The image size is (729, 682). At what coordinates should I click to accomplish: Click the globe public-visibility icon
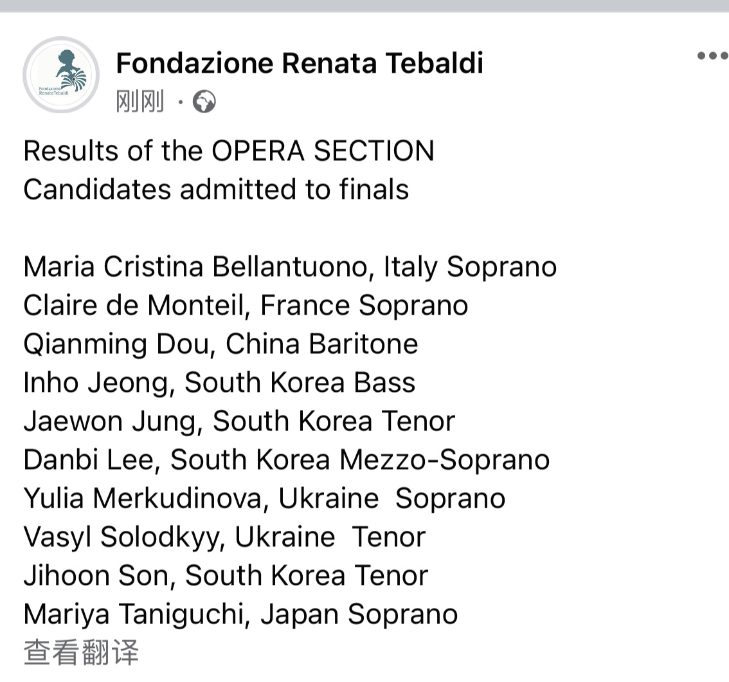click(204, 102)
